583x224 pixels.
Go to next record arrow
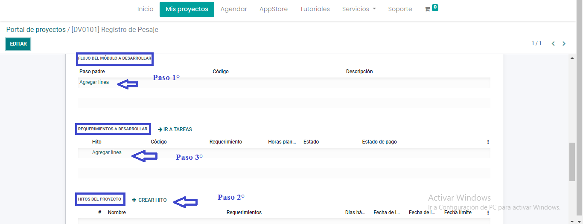[564, 43]
